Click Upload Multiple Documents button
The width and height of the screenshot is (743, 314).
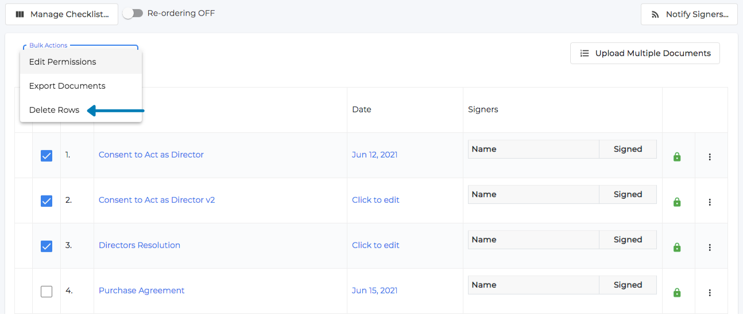[x=645, y=53]
